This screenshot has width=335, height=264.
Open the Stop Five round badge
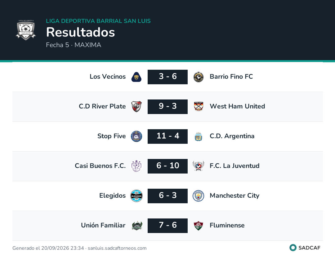[136, 136]
